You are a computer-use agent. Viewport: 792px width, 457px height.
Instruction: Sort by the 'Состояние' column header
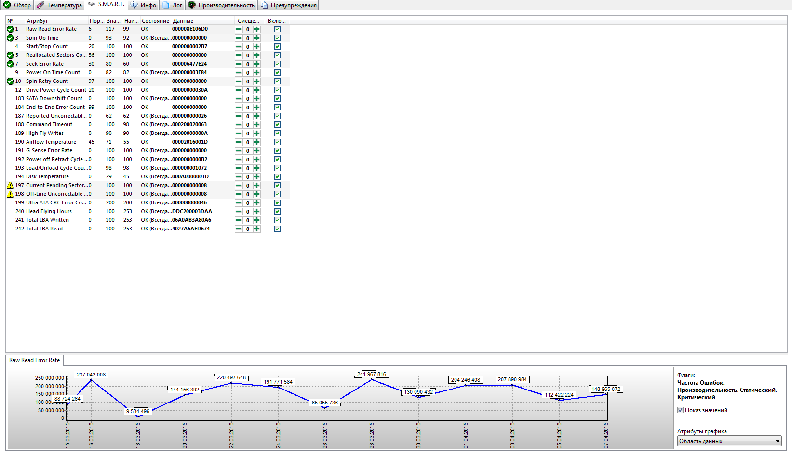[155, 21]
